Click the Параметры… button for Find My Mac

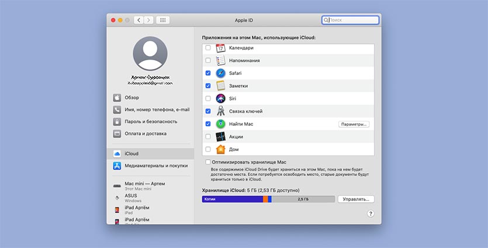pos(354,124)
